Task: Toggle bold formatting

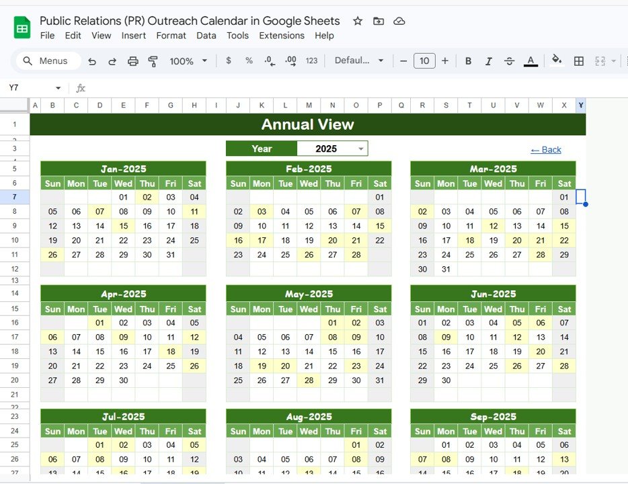Action: [468, 61]
